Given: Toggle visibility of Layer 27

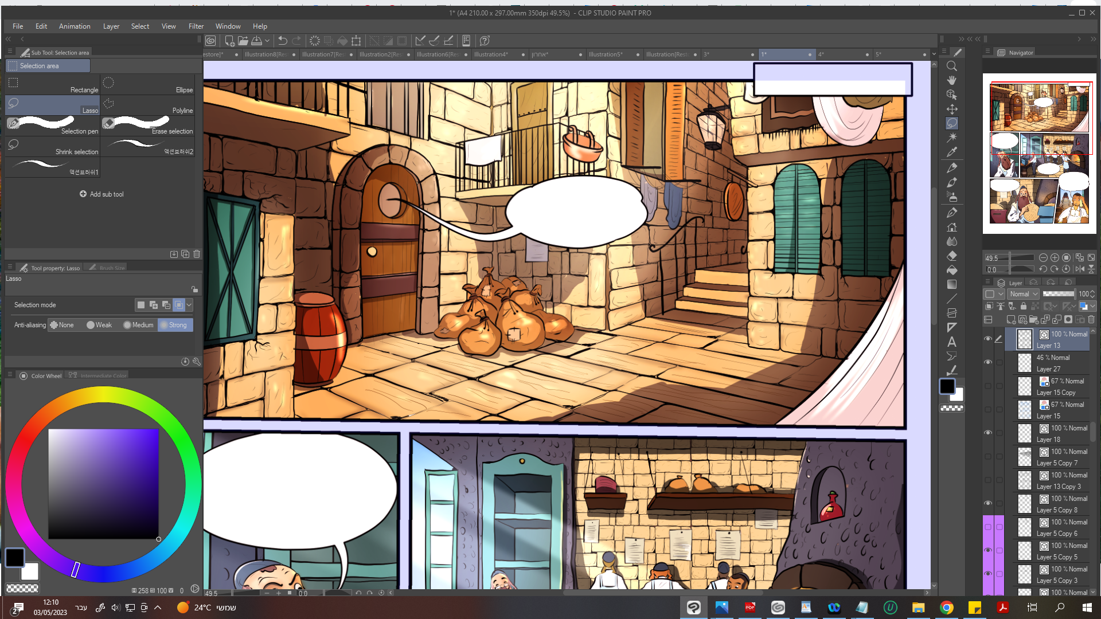Looking at the screenshot, I should [987, 362].
